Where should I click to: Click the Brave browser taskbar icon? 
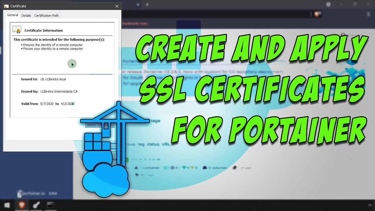22,205
